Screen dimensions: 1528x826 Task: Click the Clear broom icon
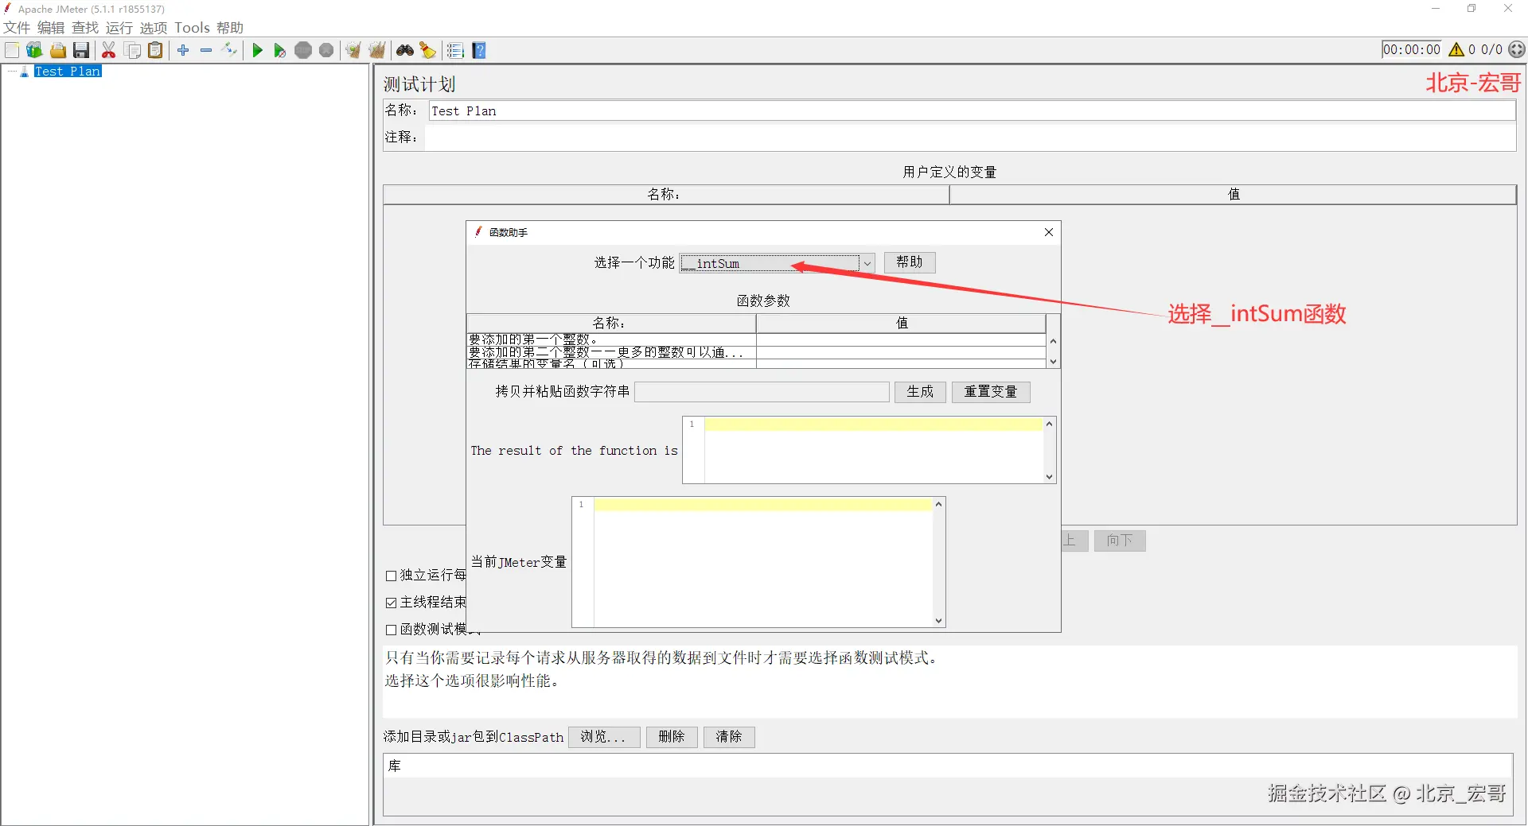pos(353,50)
